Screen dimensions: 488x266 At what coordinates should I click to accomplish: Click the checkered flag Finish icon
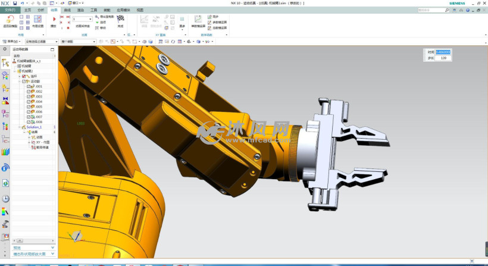point(120,19)
